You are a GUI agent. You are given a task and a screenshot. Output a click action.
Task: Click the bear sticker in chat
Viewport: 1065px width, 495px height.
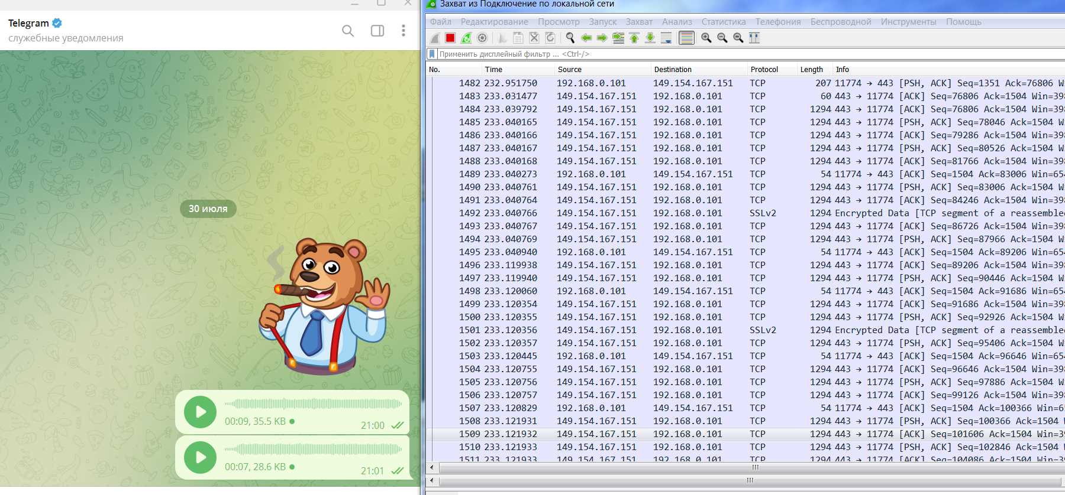coord(324,306)
